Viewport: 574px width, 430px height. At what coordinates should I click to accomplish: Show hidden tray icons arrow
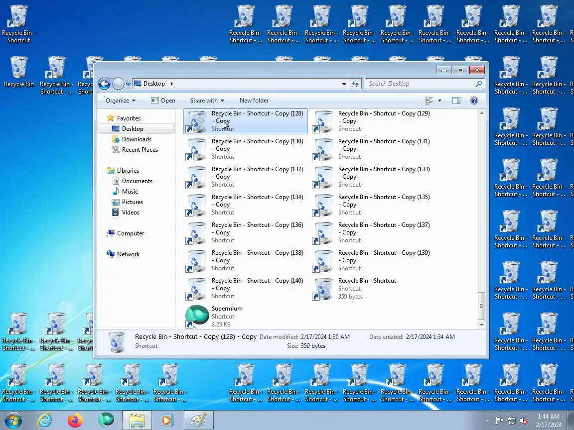(x=487, y=421)
